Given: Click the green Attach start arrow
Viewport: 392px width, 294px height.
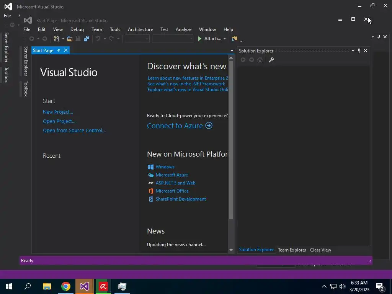Looking at the screenshot, I should tap(200, 39).
